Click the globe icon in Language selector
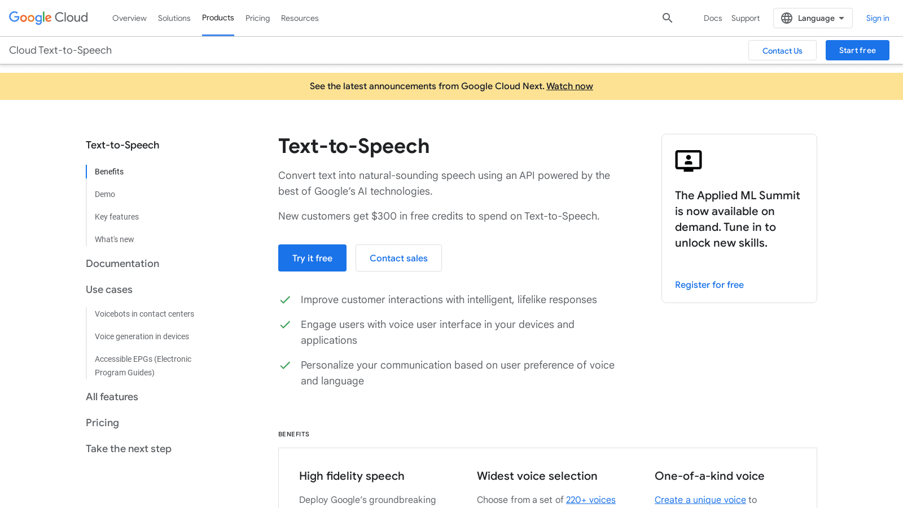 (787, 18)
